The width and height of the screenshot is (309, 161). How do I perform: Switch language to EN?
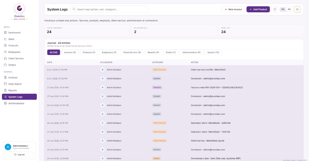click(283, 9)
